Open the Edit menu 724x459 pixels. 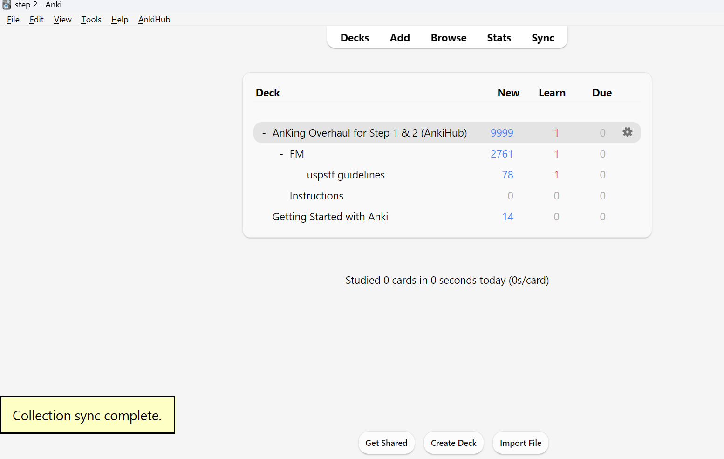coord(36,20)
